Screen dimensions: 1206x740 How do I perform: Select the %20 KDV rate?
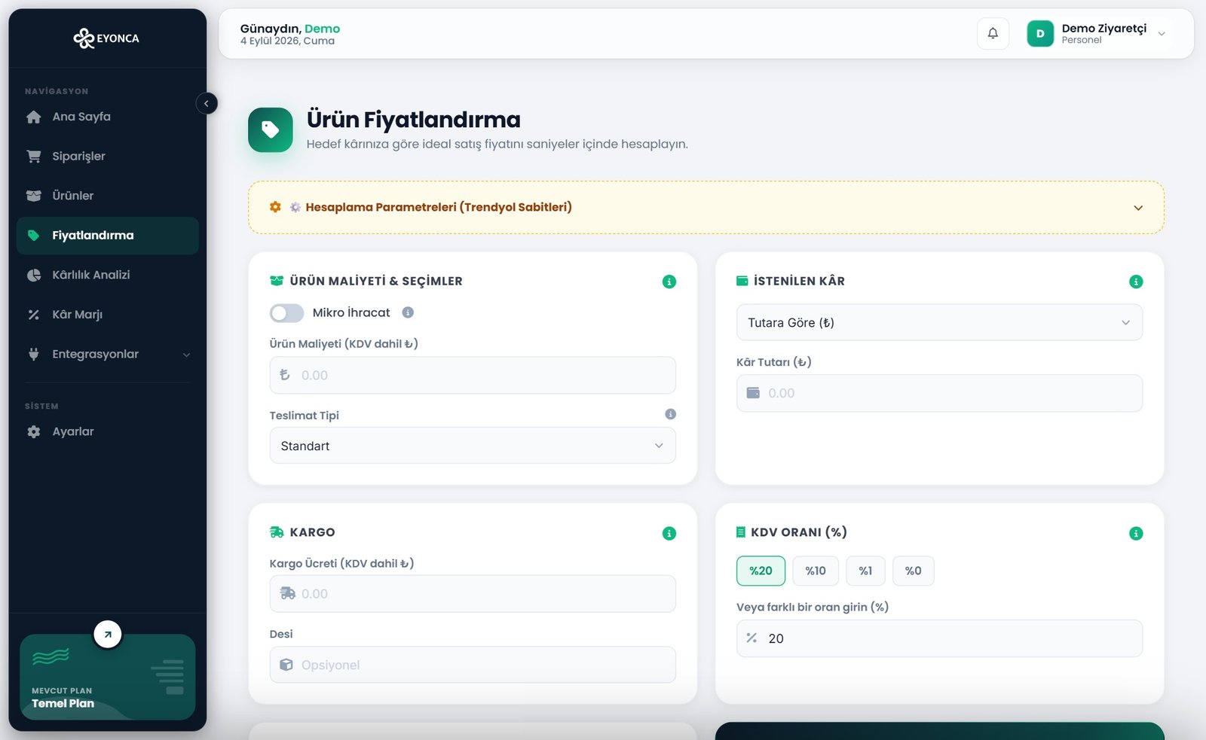coord(761,571)
